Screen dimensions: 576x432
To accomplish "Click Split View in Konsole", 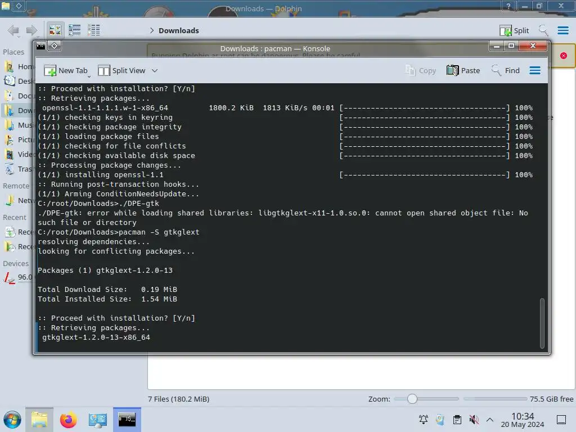I will pos(121,70).
